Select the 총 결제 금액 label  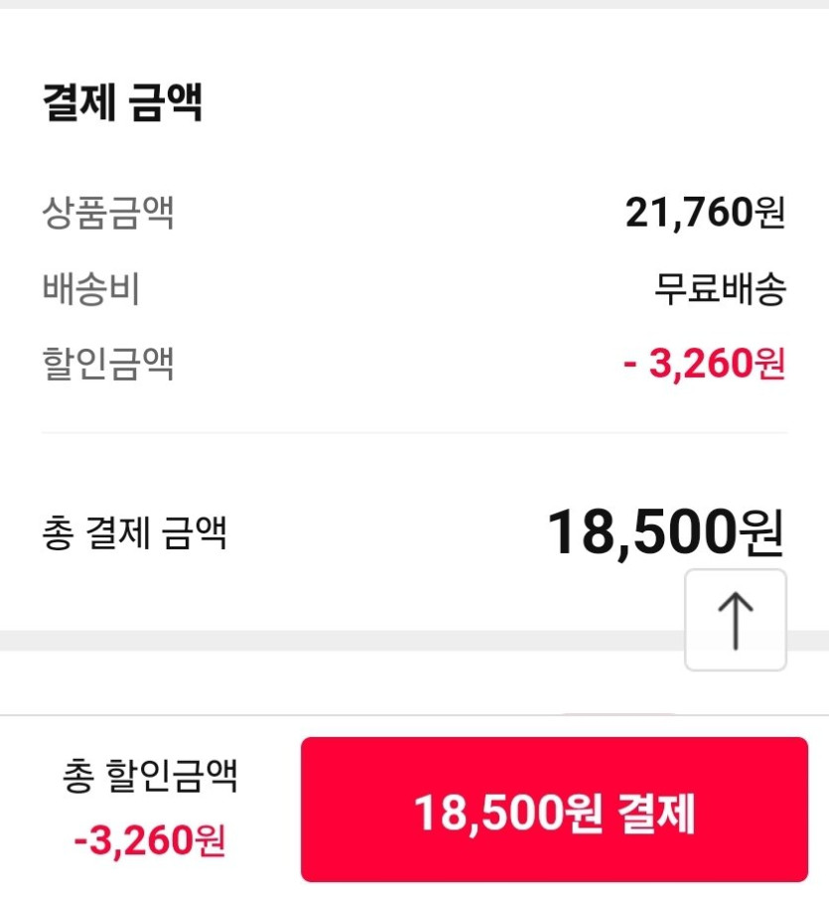[x=135, y=533]
